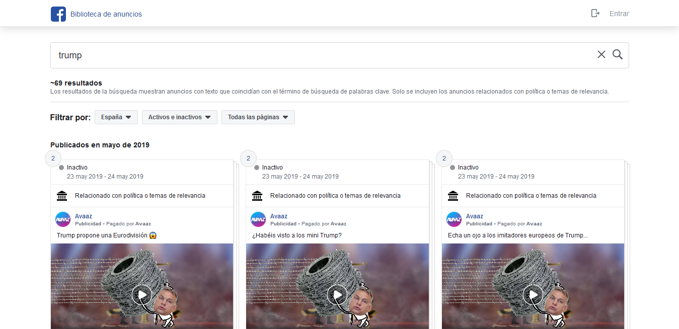The height and width of the screenshot is (329, 679).
Task: Open the España country filter dropdown
Action: point(116,117)
